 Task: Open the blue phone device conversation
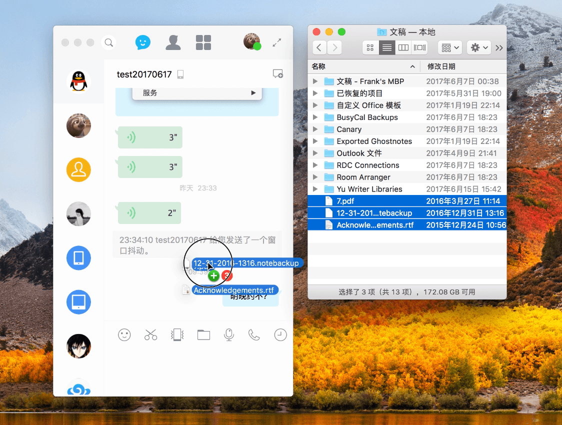(78, 258)
